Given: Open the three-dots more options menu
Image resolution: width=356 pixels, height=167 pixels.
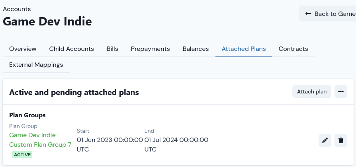Looking at the screenshot, I should click(x=340, y=91).
